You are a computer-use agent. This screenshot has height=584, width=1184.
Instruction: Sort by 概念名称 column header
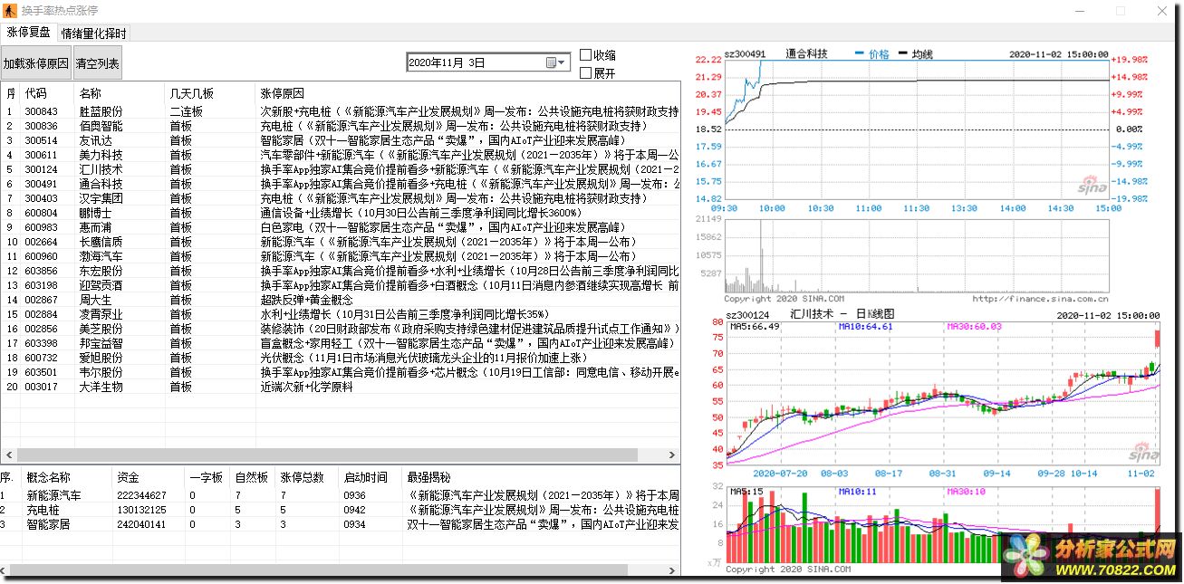[x=68, y=477]
